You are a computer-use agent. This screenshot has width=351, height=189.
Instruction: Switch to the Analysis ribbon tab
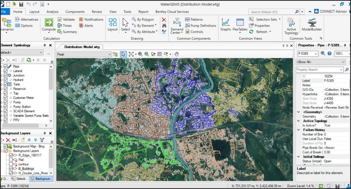click(x=52, y=11)
